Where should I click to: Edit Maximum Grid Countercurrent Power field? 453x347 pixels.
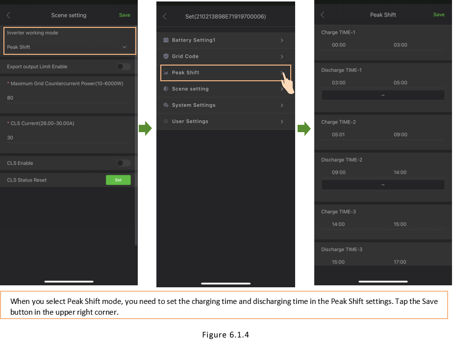tap(68, 98)
